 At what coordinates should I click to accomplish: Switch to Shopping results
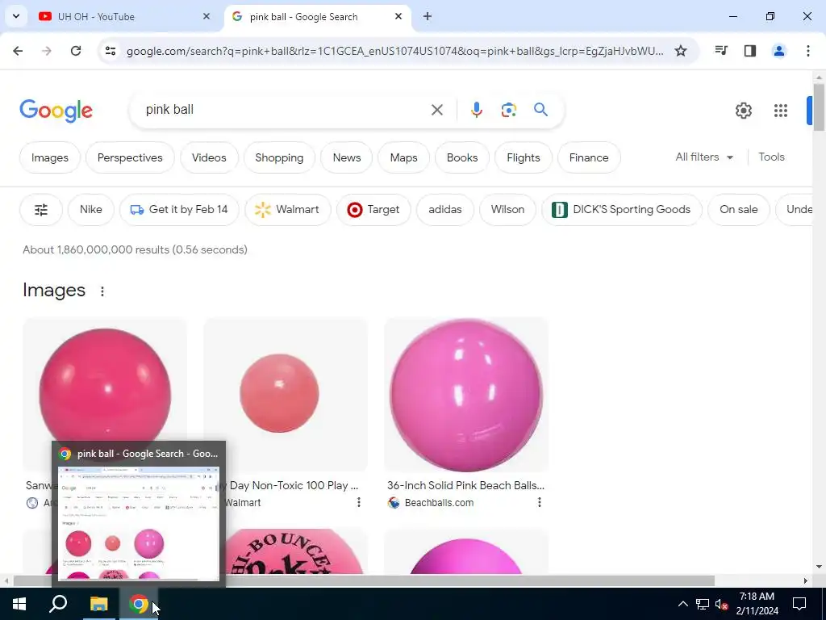click(x=279, y=157)
